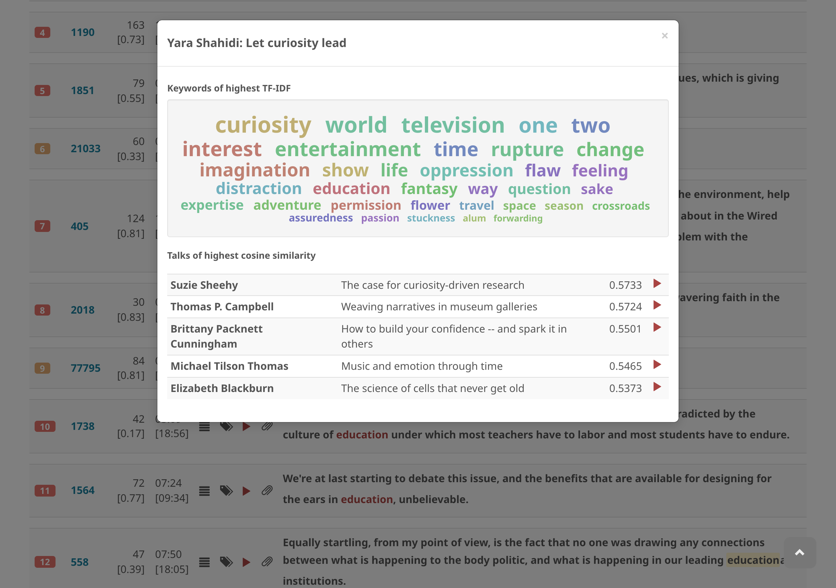Close the Yara Shahidi dialog

665,36
